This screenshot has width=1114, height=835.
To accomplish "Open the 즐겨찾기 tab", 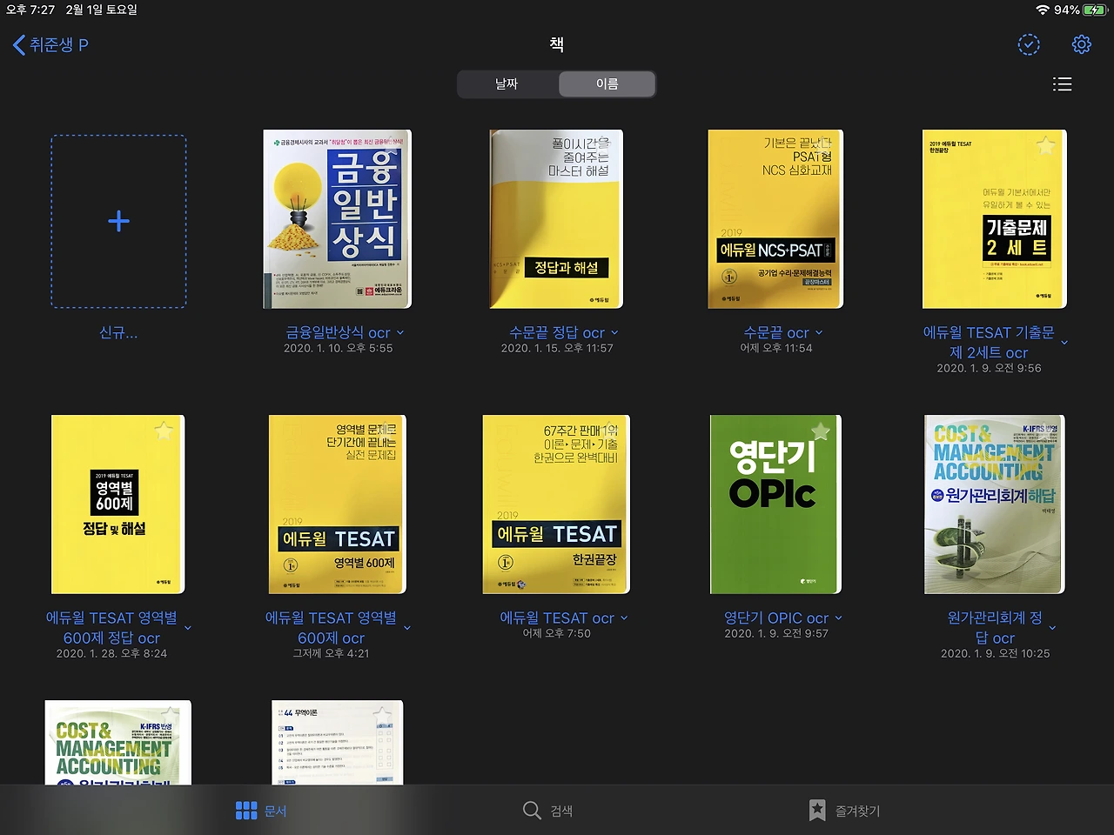I will coord(844,811).
